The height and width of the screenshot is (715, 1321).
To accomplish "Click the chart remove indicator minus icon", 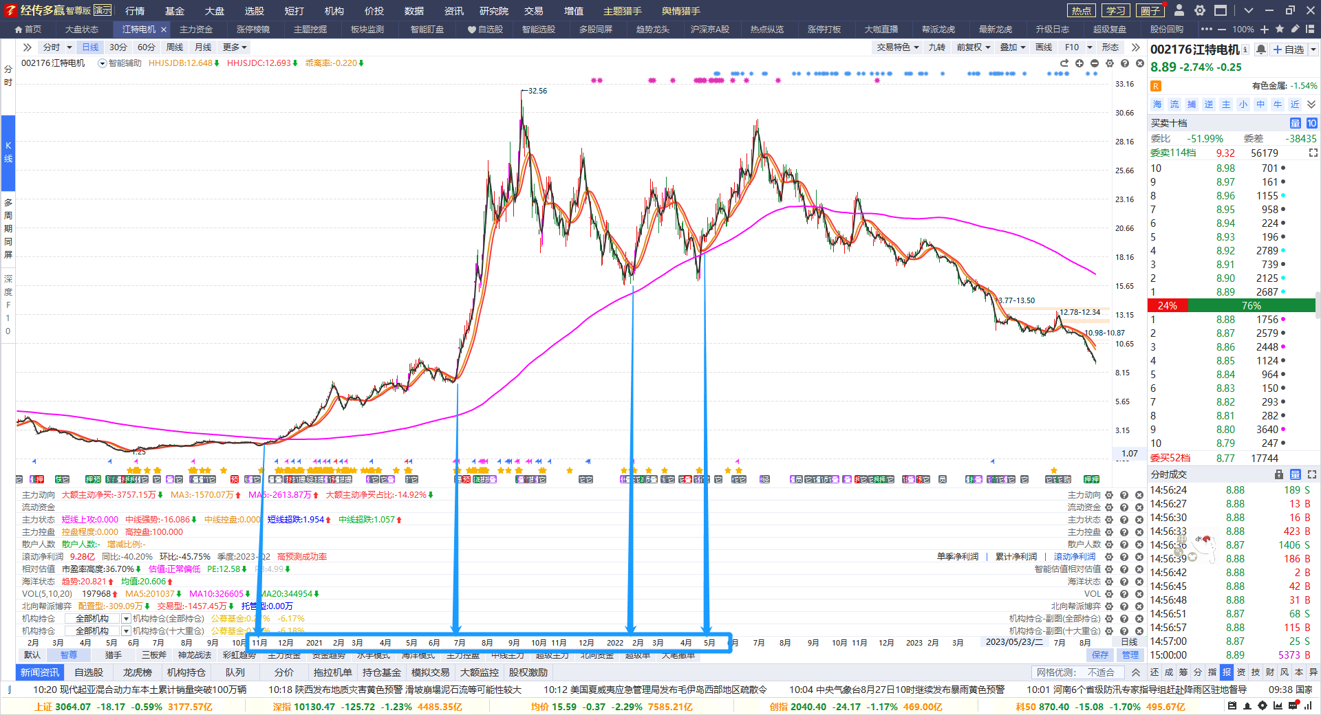I will point(1095,63).
